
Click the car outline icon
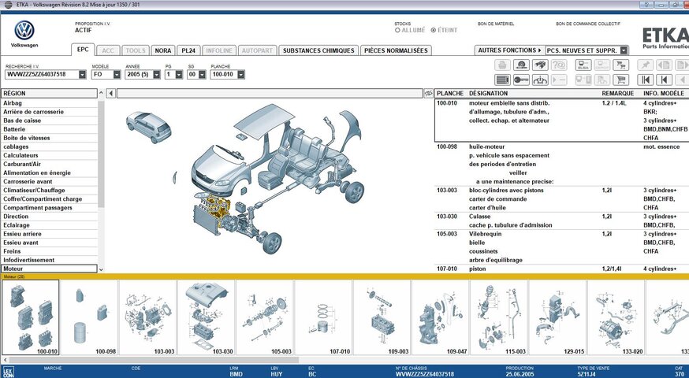point(541,80)
